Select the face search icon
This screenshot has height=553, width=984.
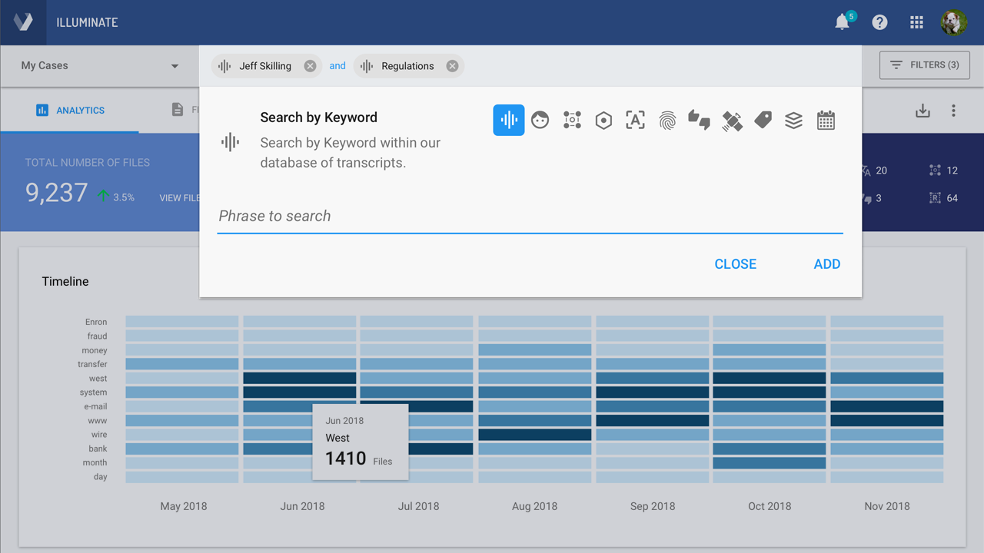[x=540, y=120]
